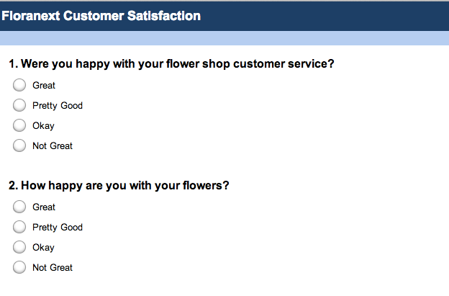
Task: Select the Great radio button for customer service
Action: pos(19,85)
